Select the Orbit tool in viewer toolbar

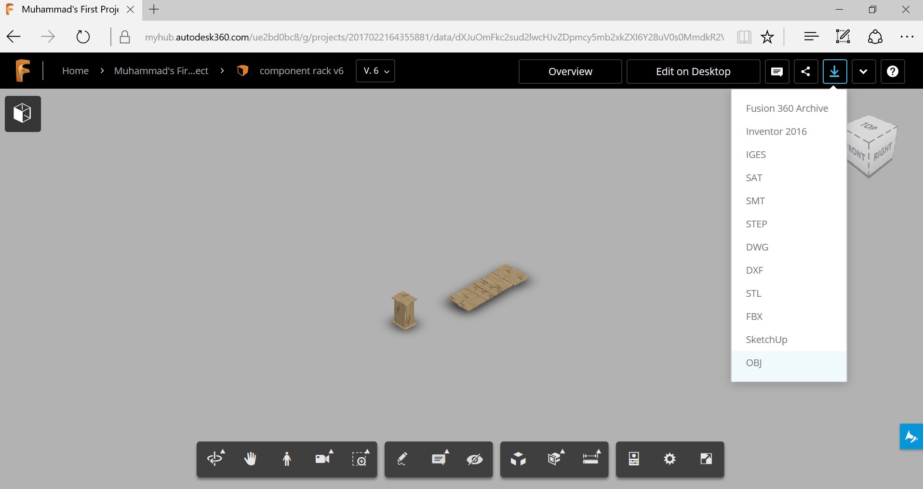215,459
